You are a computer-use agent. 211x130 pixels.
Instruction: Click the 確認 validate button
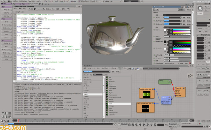pos(57,9)
